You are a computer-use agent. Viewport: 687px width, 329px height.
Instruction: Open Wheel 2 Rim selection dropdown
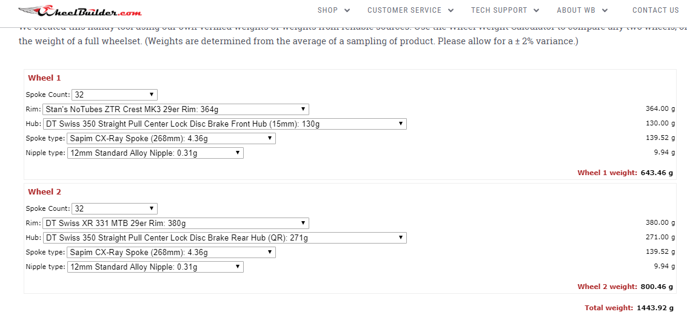tap(175, 223)
